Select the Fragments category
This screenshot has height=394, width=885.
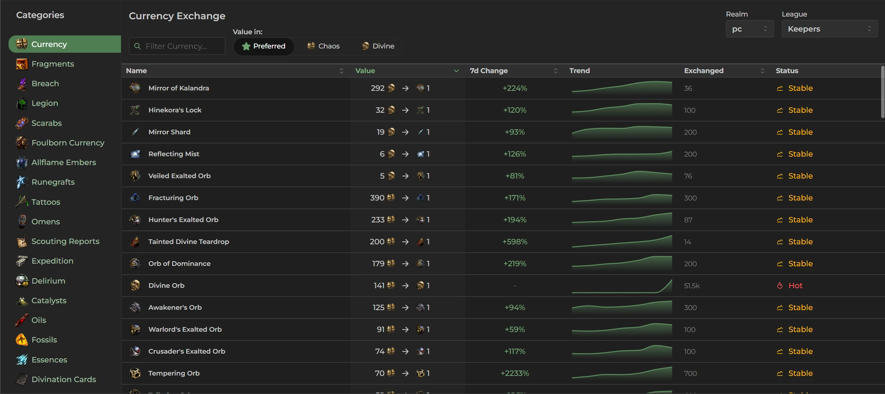[53, 64]
